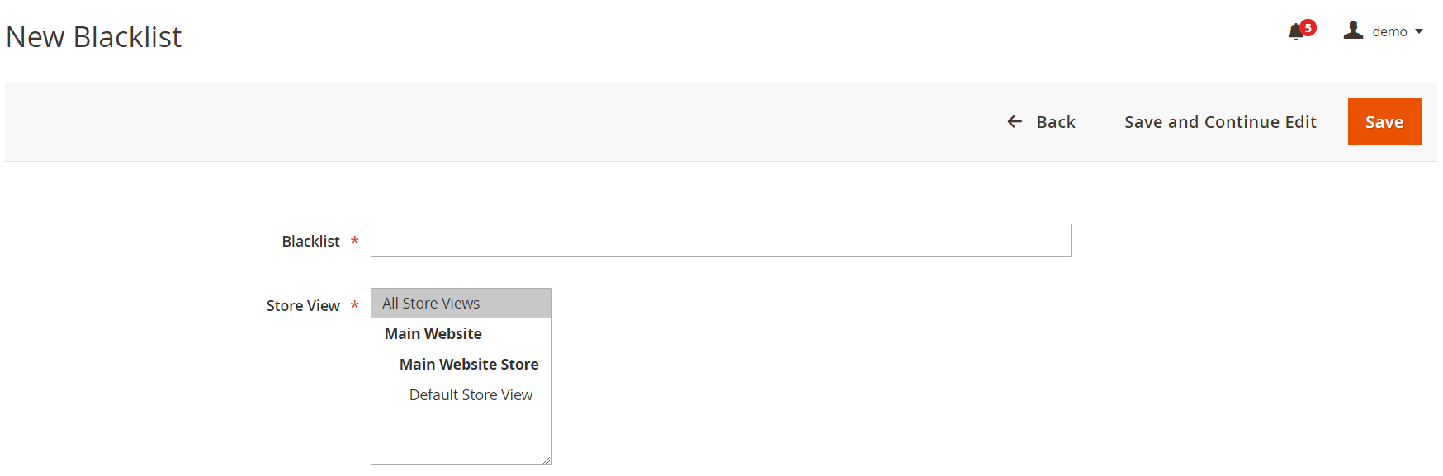Click the Store View list resize handle
This screenshot has width=1443, height=476.
click(546, 460)
